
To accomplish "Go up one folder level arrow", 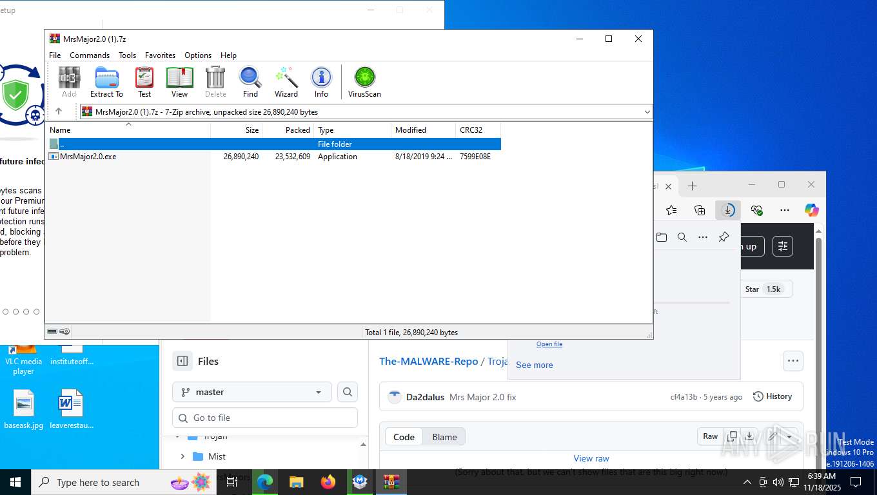I will coord(59,112).
